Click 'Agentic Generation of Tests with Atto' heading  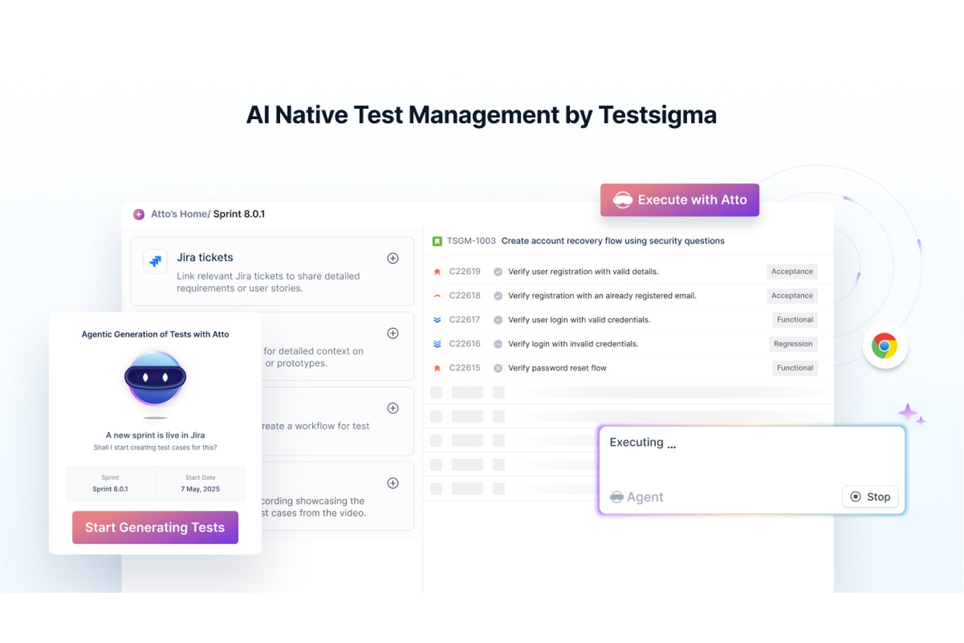pyautogui.click(x=155, y=334)
